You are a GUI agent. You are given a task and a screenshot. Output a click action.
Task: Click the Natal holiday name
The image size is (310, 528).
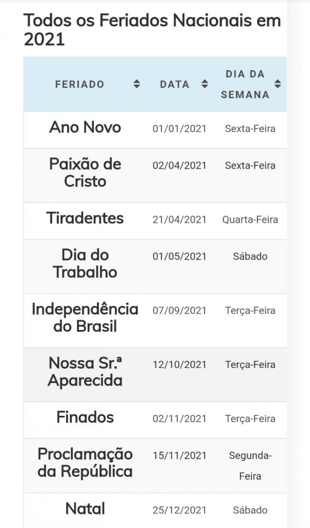(85, 509)
